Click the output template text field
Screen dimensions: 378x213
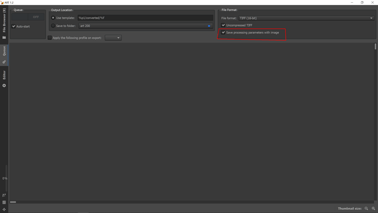point(145,18)
